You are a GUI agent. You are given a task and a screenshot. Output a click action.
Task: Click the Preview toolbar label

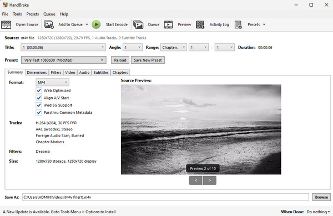click(x=184, y=24)
